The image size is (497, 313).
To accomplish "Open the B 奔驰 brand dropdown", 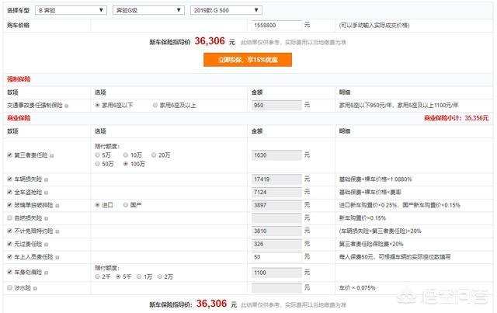I will coord(71,10).
